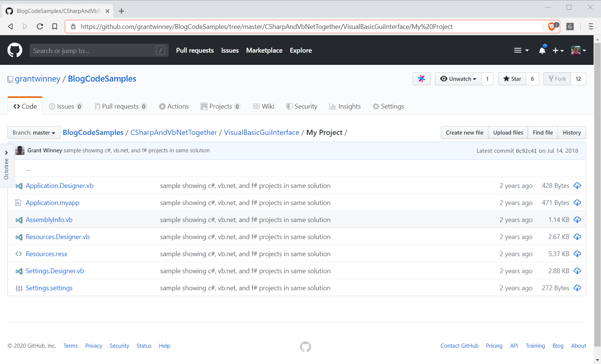Click the colorful asterisk extension button
The height and width of the screenshot is (364, 601).
click(x=422, y=79)
